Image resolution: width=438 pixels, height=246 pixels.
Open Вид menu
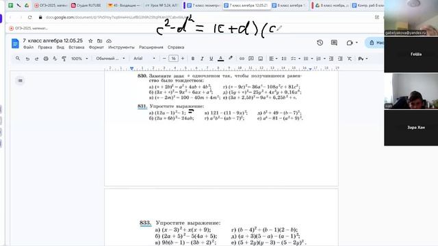[x=60, y=47]
